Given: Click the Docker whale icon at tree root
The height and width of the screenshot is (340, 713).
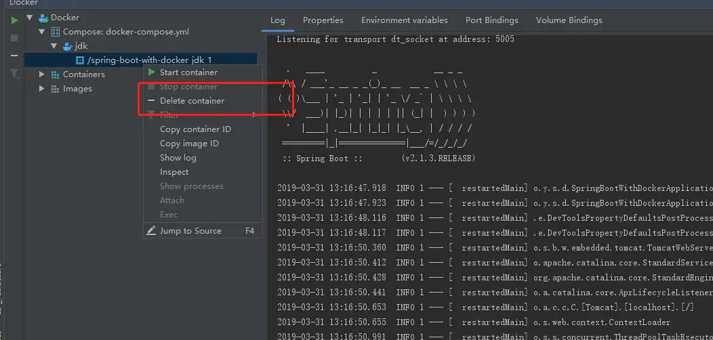Looking at the screenshot, I should click(43, 18).
